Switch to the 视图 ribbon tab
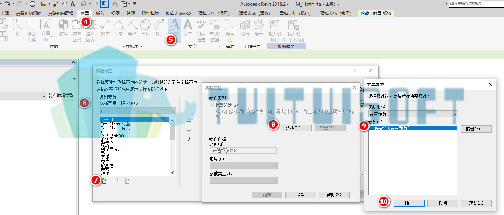This screenshot has width=504, height=215. [x=115, y=14]
